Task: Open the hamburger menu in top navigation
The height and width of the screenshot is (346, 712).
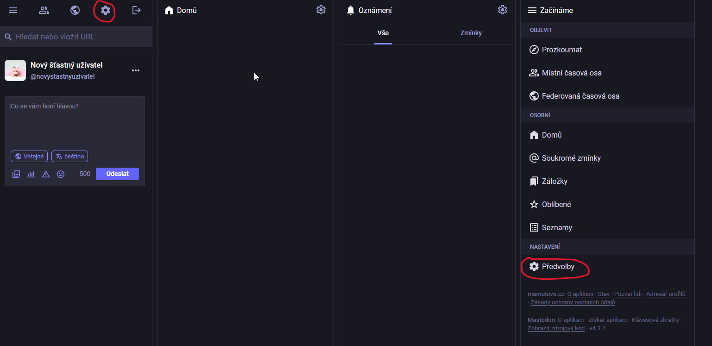Action: click(x=13, y=10)
